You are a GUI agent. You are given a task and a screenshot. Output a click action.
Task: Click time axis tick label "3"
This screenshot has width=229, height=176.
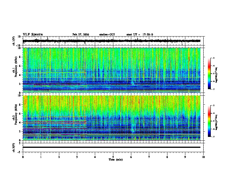pyautogui.click(x=77, y=157)
